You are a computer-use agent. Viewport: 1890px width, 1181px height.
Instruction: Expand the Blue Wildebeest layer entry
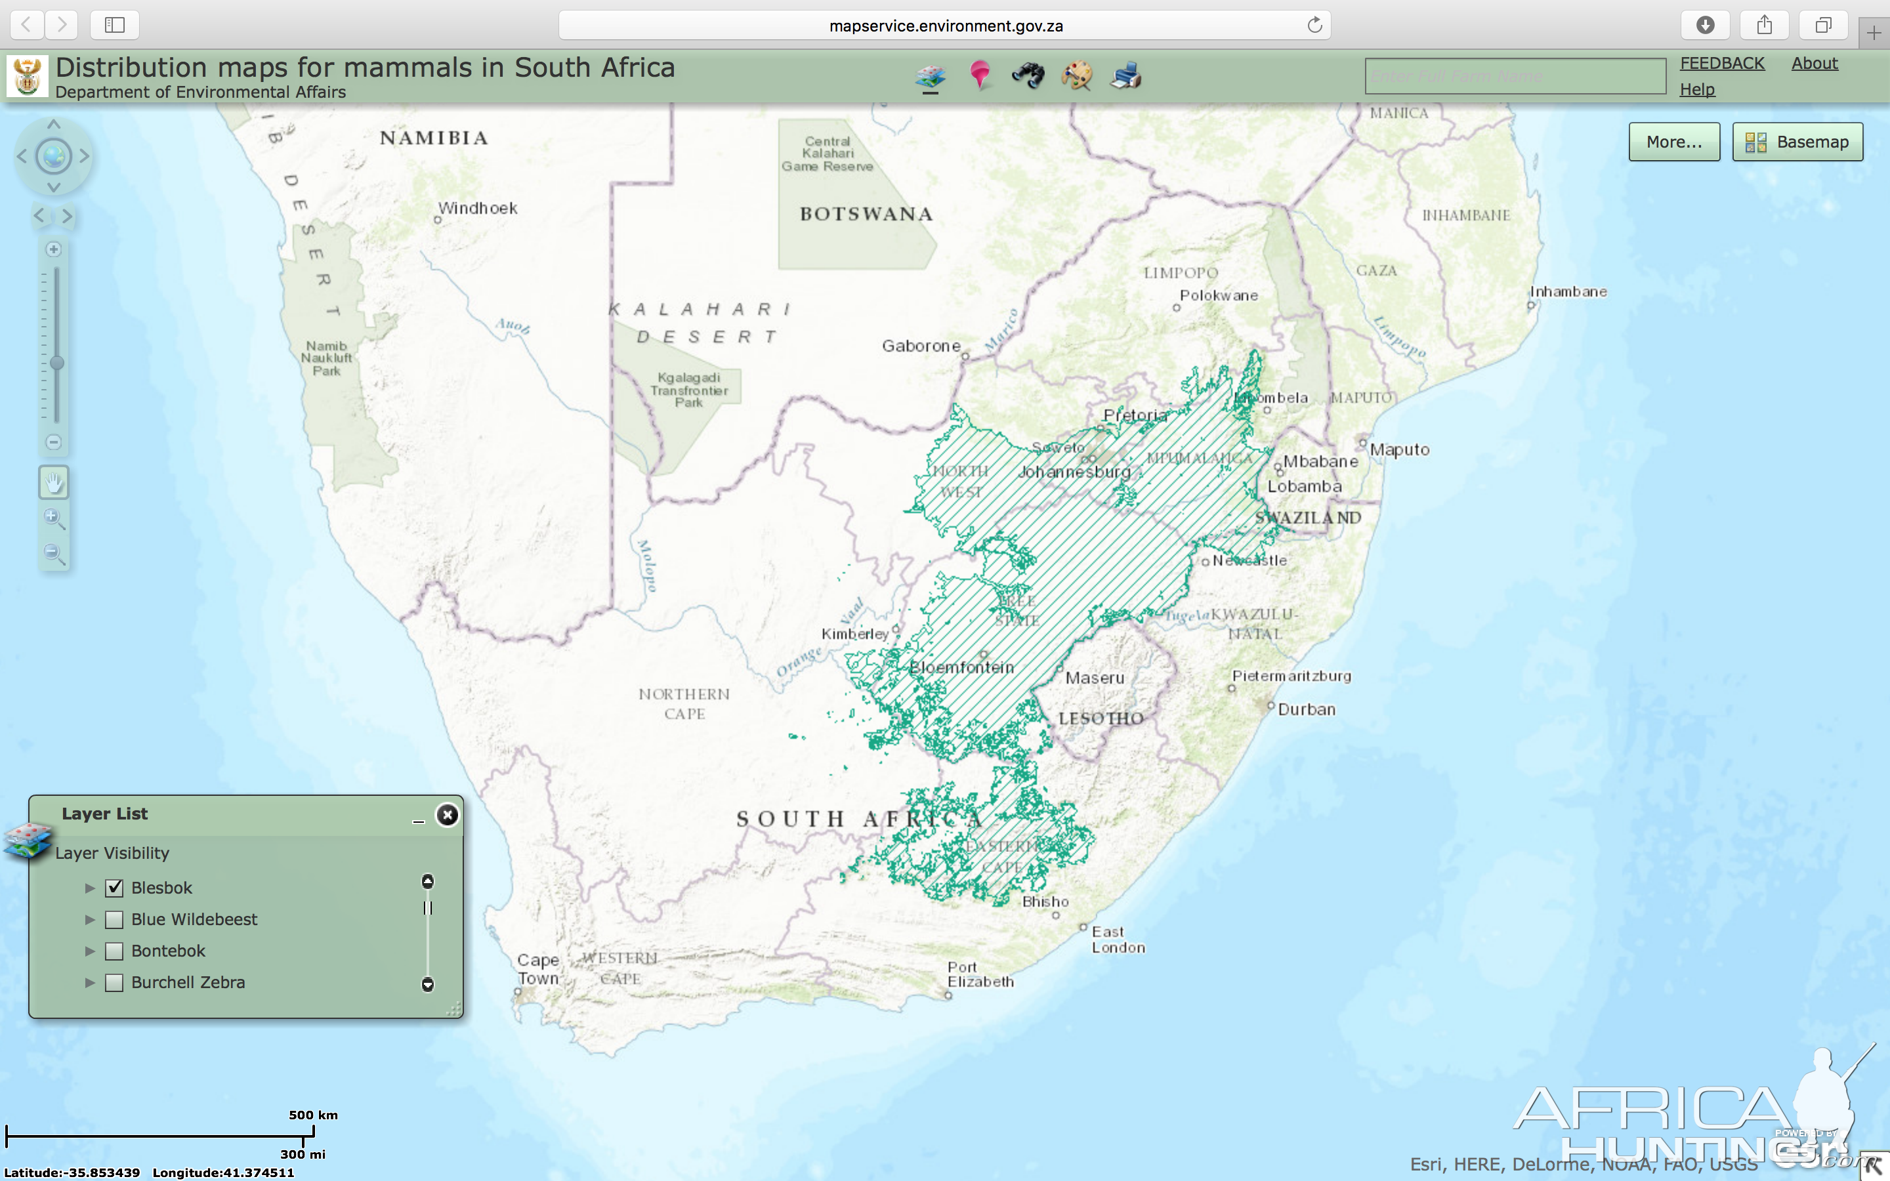pos(90,919)
